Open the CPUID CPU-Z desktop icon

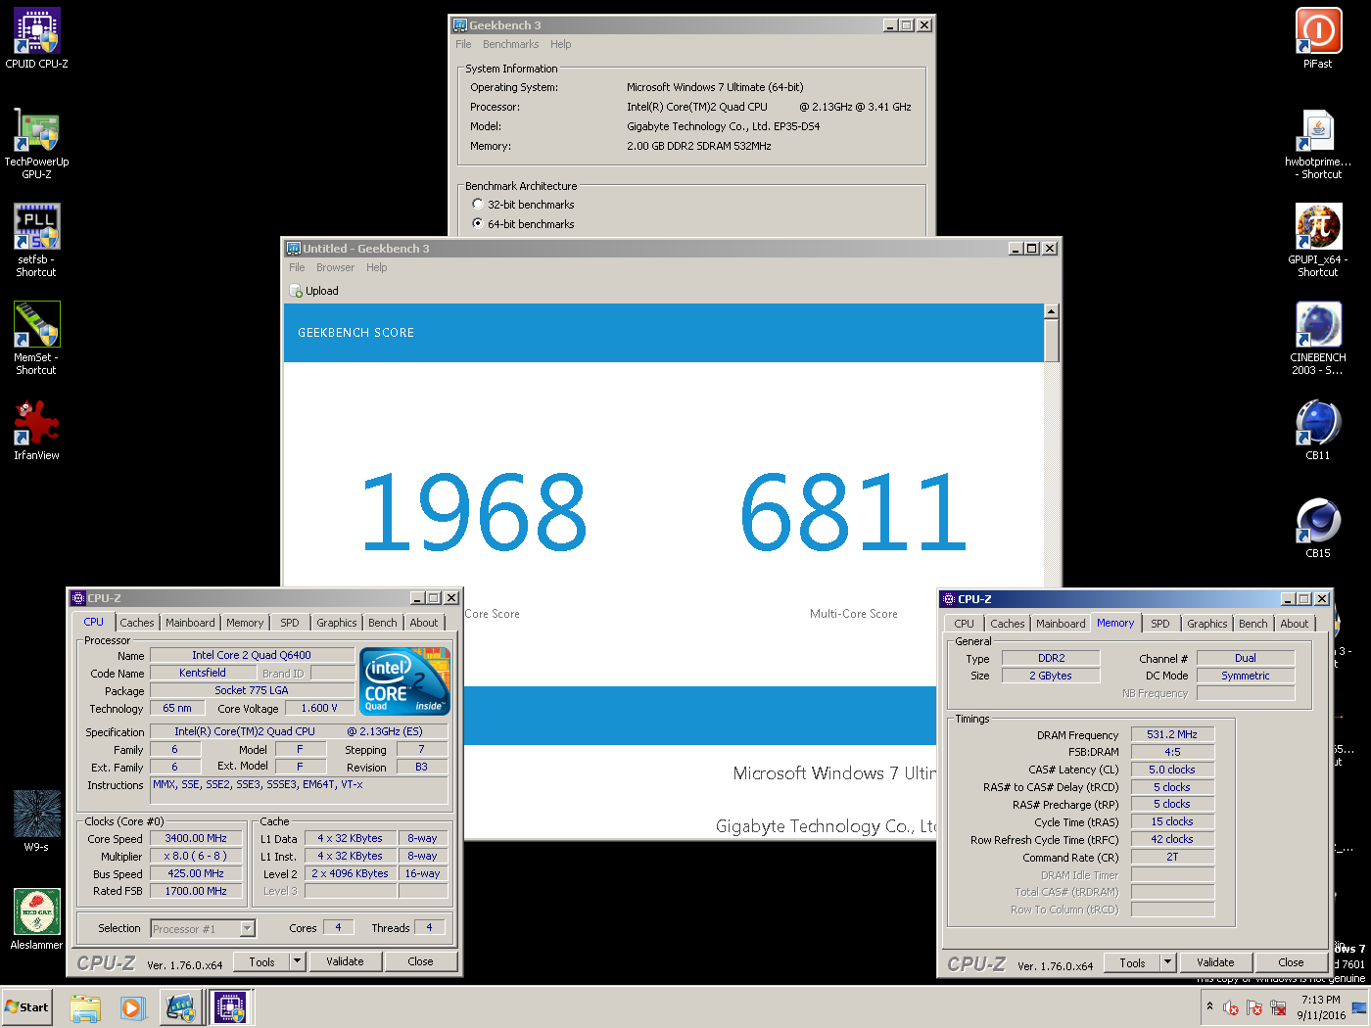[37, 38]
